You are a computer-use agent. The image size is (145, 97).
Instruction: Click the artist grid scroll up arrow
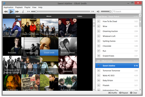(94, 20)
